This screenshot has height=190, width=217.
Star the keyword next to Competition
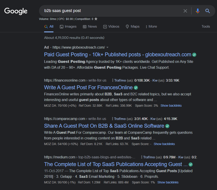coord(96,19)
